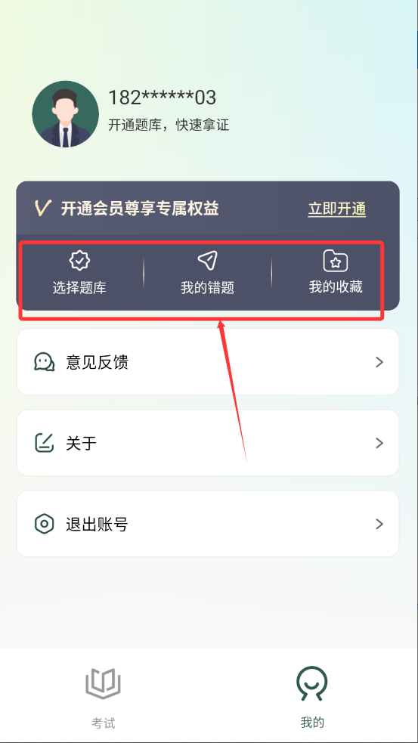Click 立即开通 link
418x743 pixels.
click(337, 209)
